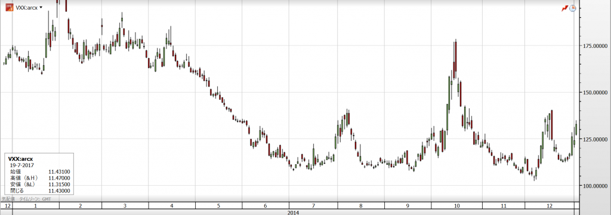Screen dimensions: 611x215
Task: Select month 1 on the time axis
Action: coord(35,205)
